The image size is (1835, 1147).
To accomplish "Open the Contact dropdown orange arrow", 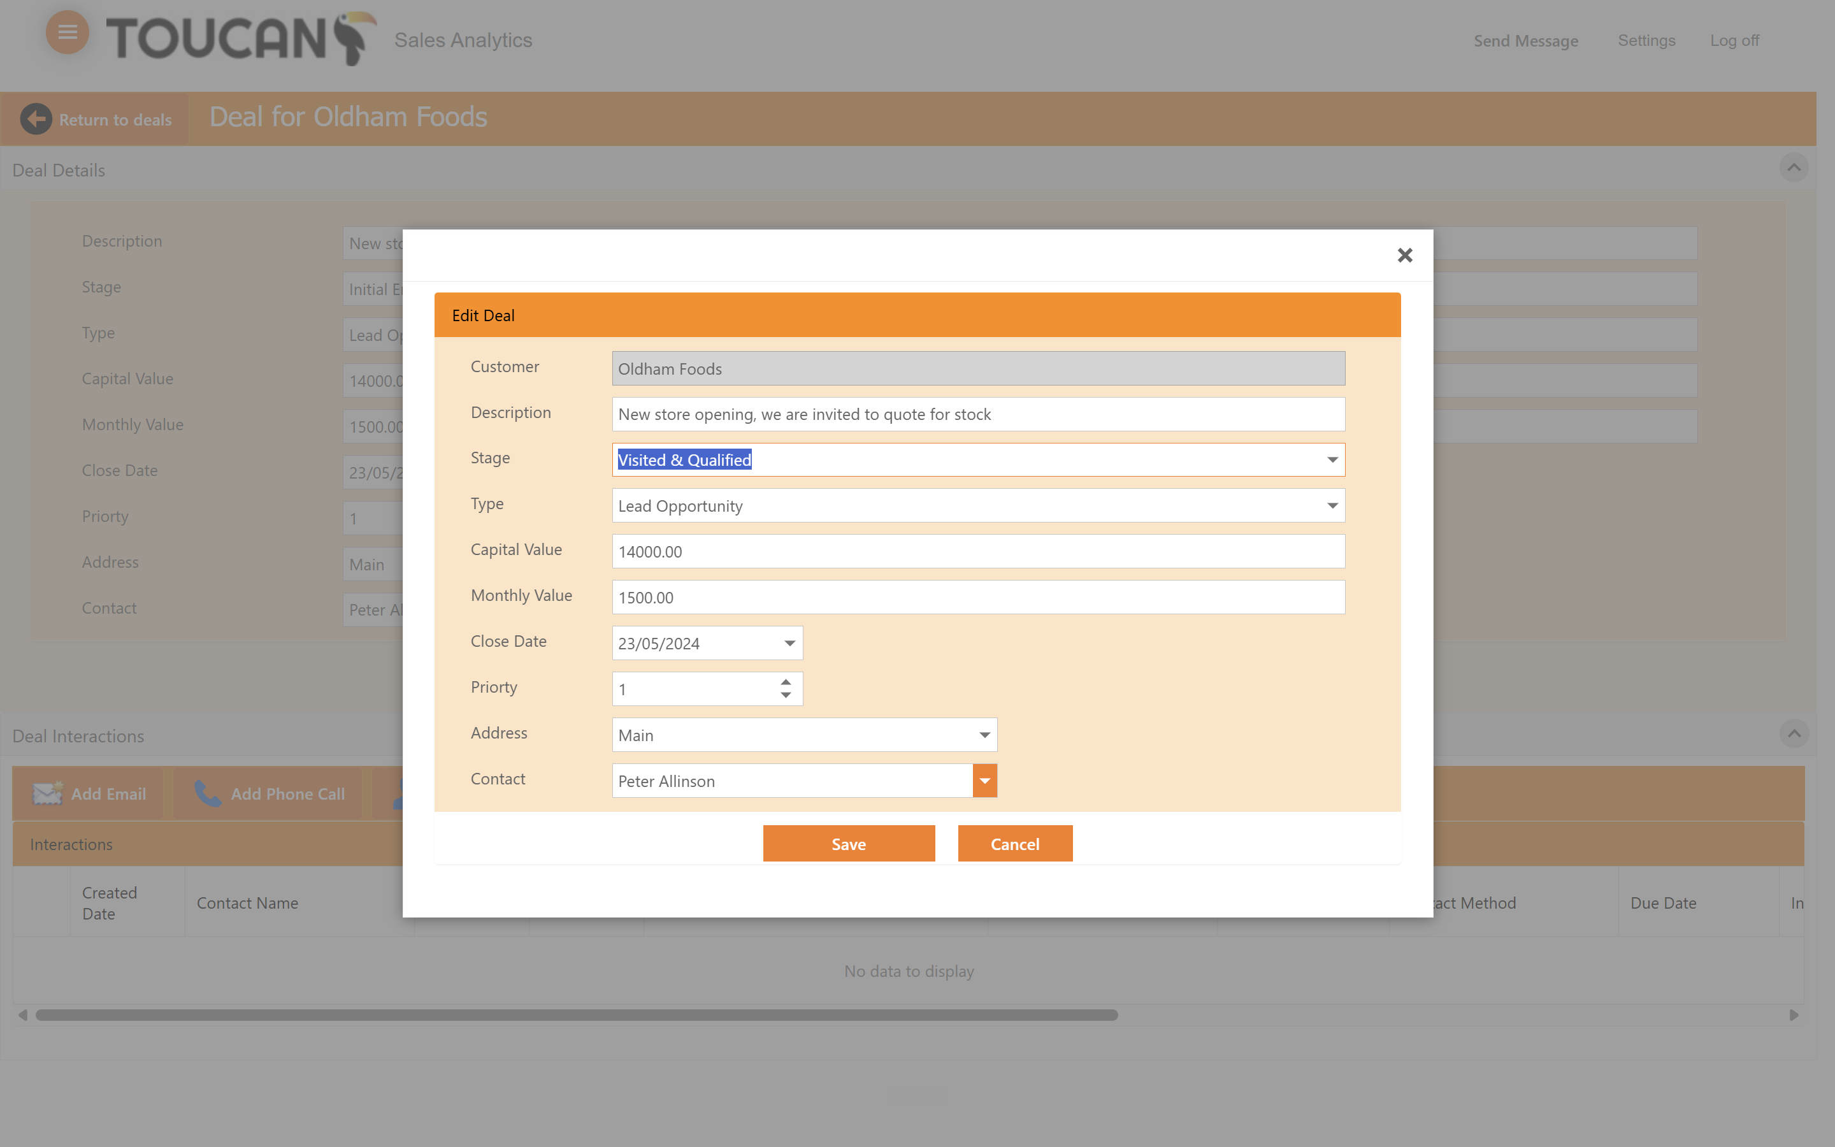I will [x=984, y=781].
